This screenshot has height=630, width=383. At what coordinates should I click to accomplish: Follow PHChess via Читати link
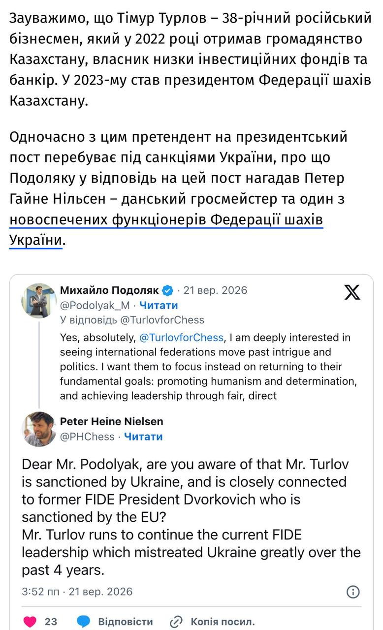[143, 437]
